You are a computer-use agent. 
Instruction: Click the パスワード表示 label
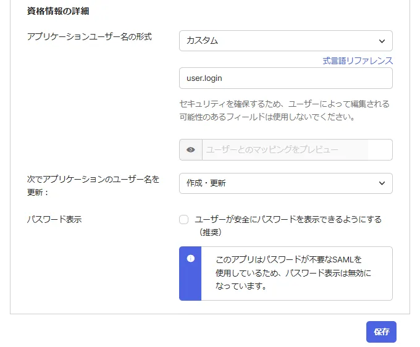(x=54, y=219)
